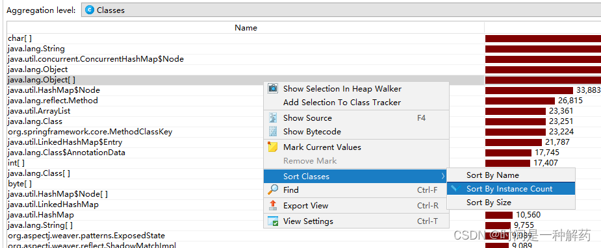Screen dimensions: 601x248
Task: Click the instance count value 23,224
Action: (x=561, y=132)
